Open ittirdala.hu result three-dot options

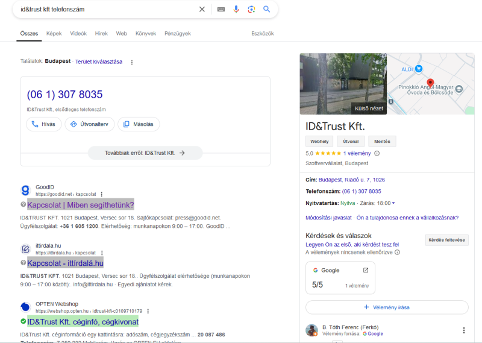click(102, 253)
